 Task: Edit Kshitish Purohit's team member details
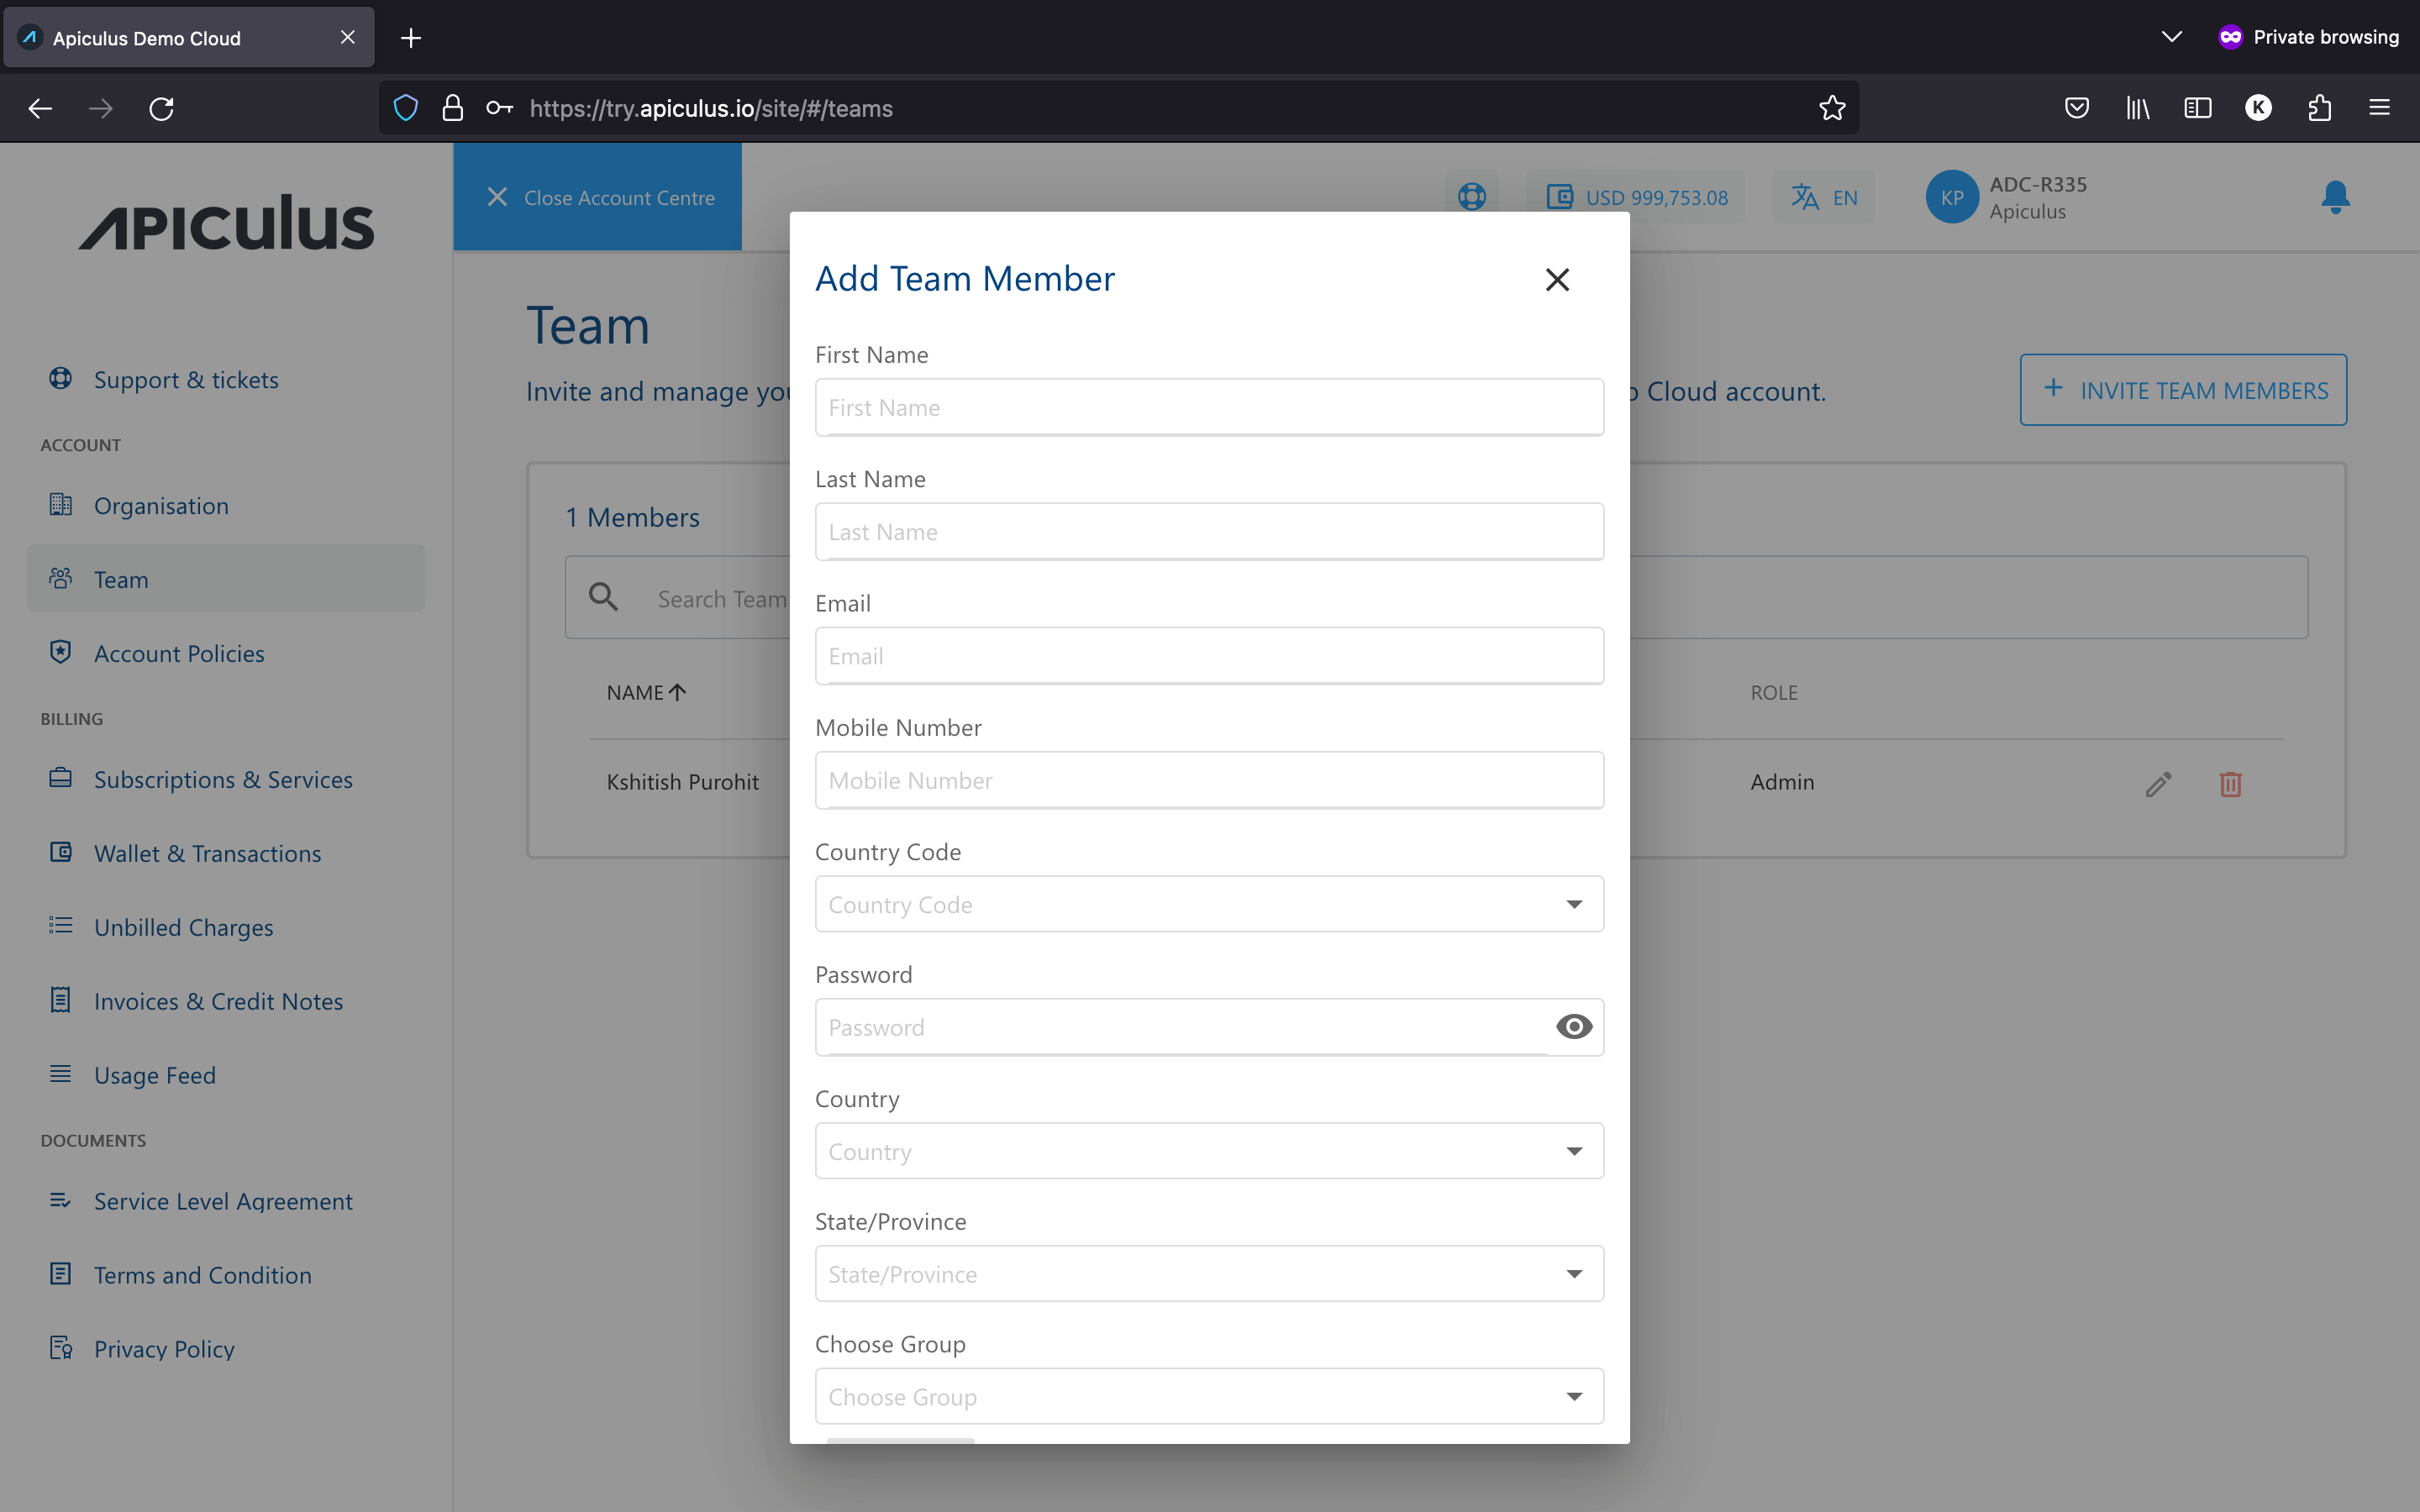click(x=2158, y=784)
